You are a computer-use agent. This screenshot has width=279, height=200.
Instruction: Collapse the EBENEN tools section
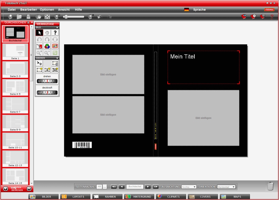tap(57, 58)
